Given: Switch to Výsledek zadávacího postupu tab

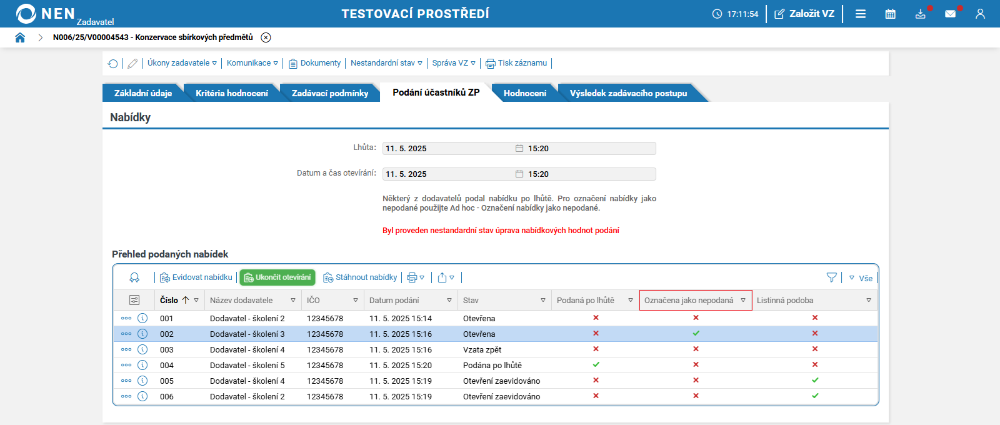Looking at the screenshot, I should coord(628,93).
